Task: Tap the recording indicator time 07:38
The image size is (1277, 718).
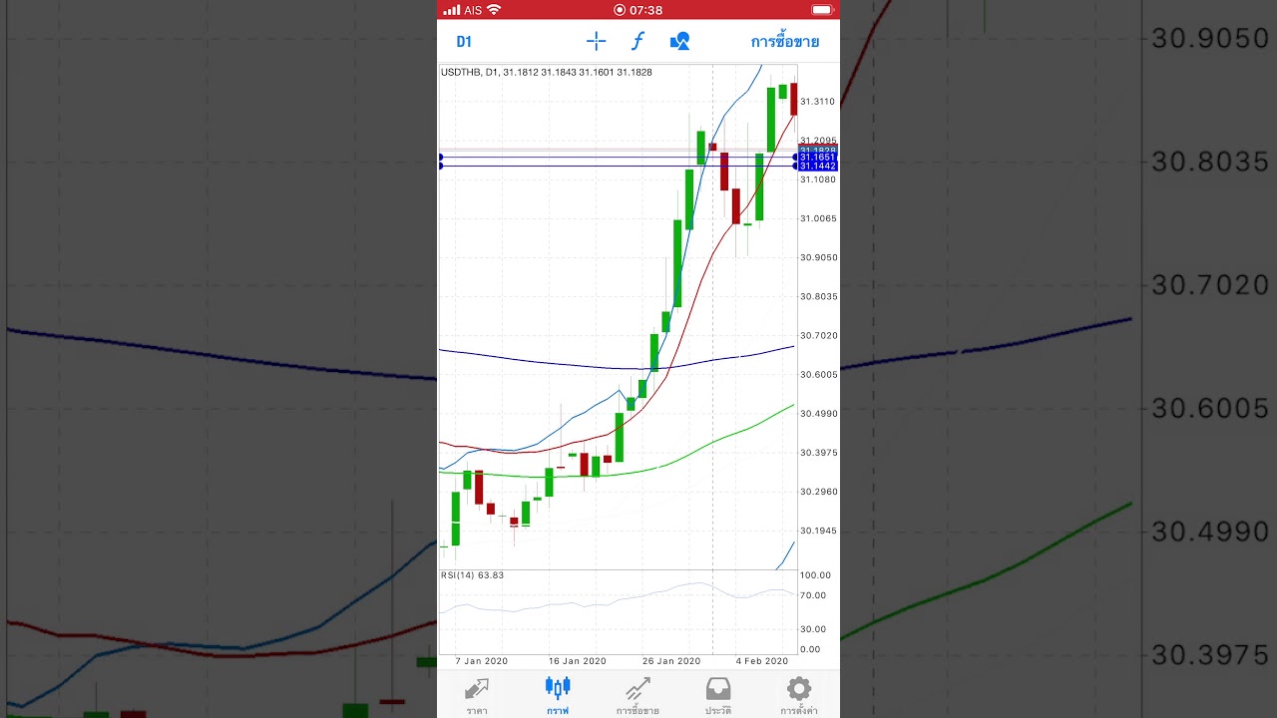Action: tap(638, 10)
